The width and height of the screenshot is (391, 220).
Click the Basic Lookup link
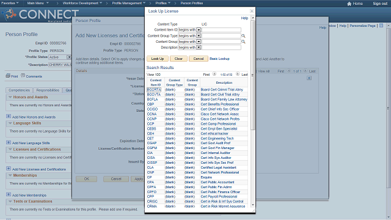pos(219,59)
